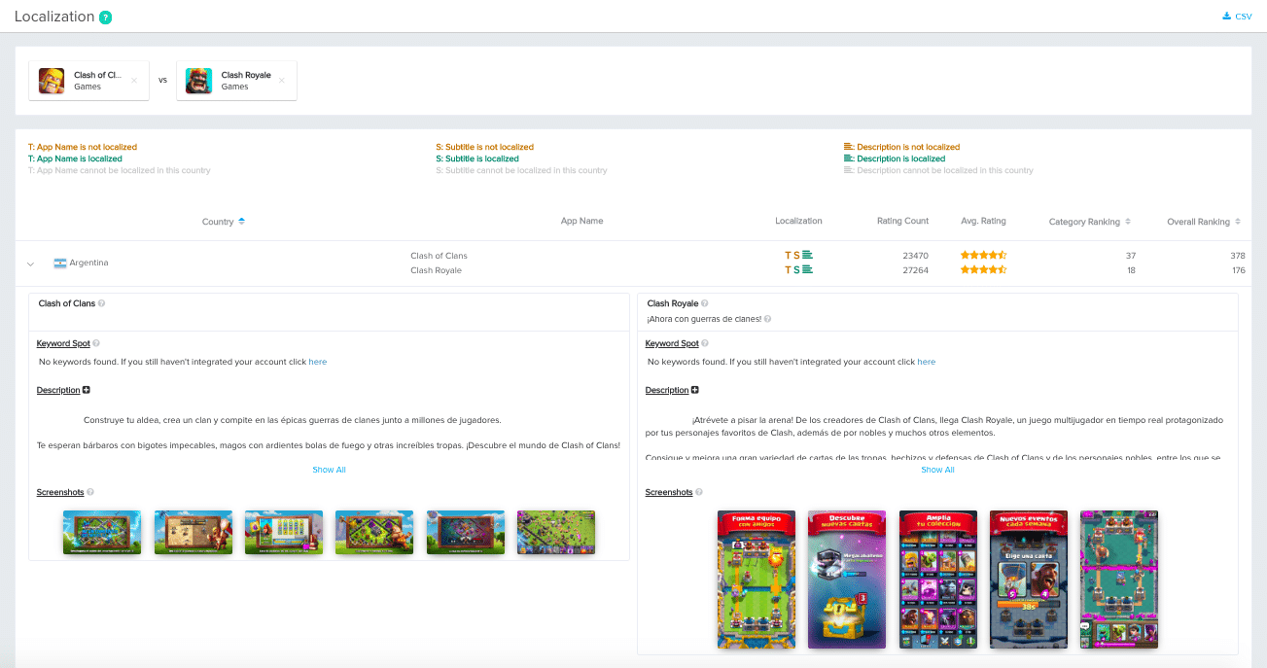Click help icon beside Clash Royale subtitle
Screen dimensions: 1267x668
tap(769, 319)
